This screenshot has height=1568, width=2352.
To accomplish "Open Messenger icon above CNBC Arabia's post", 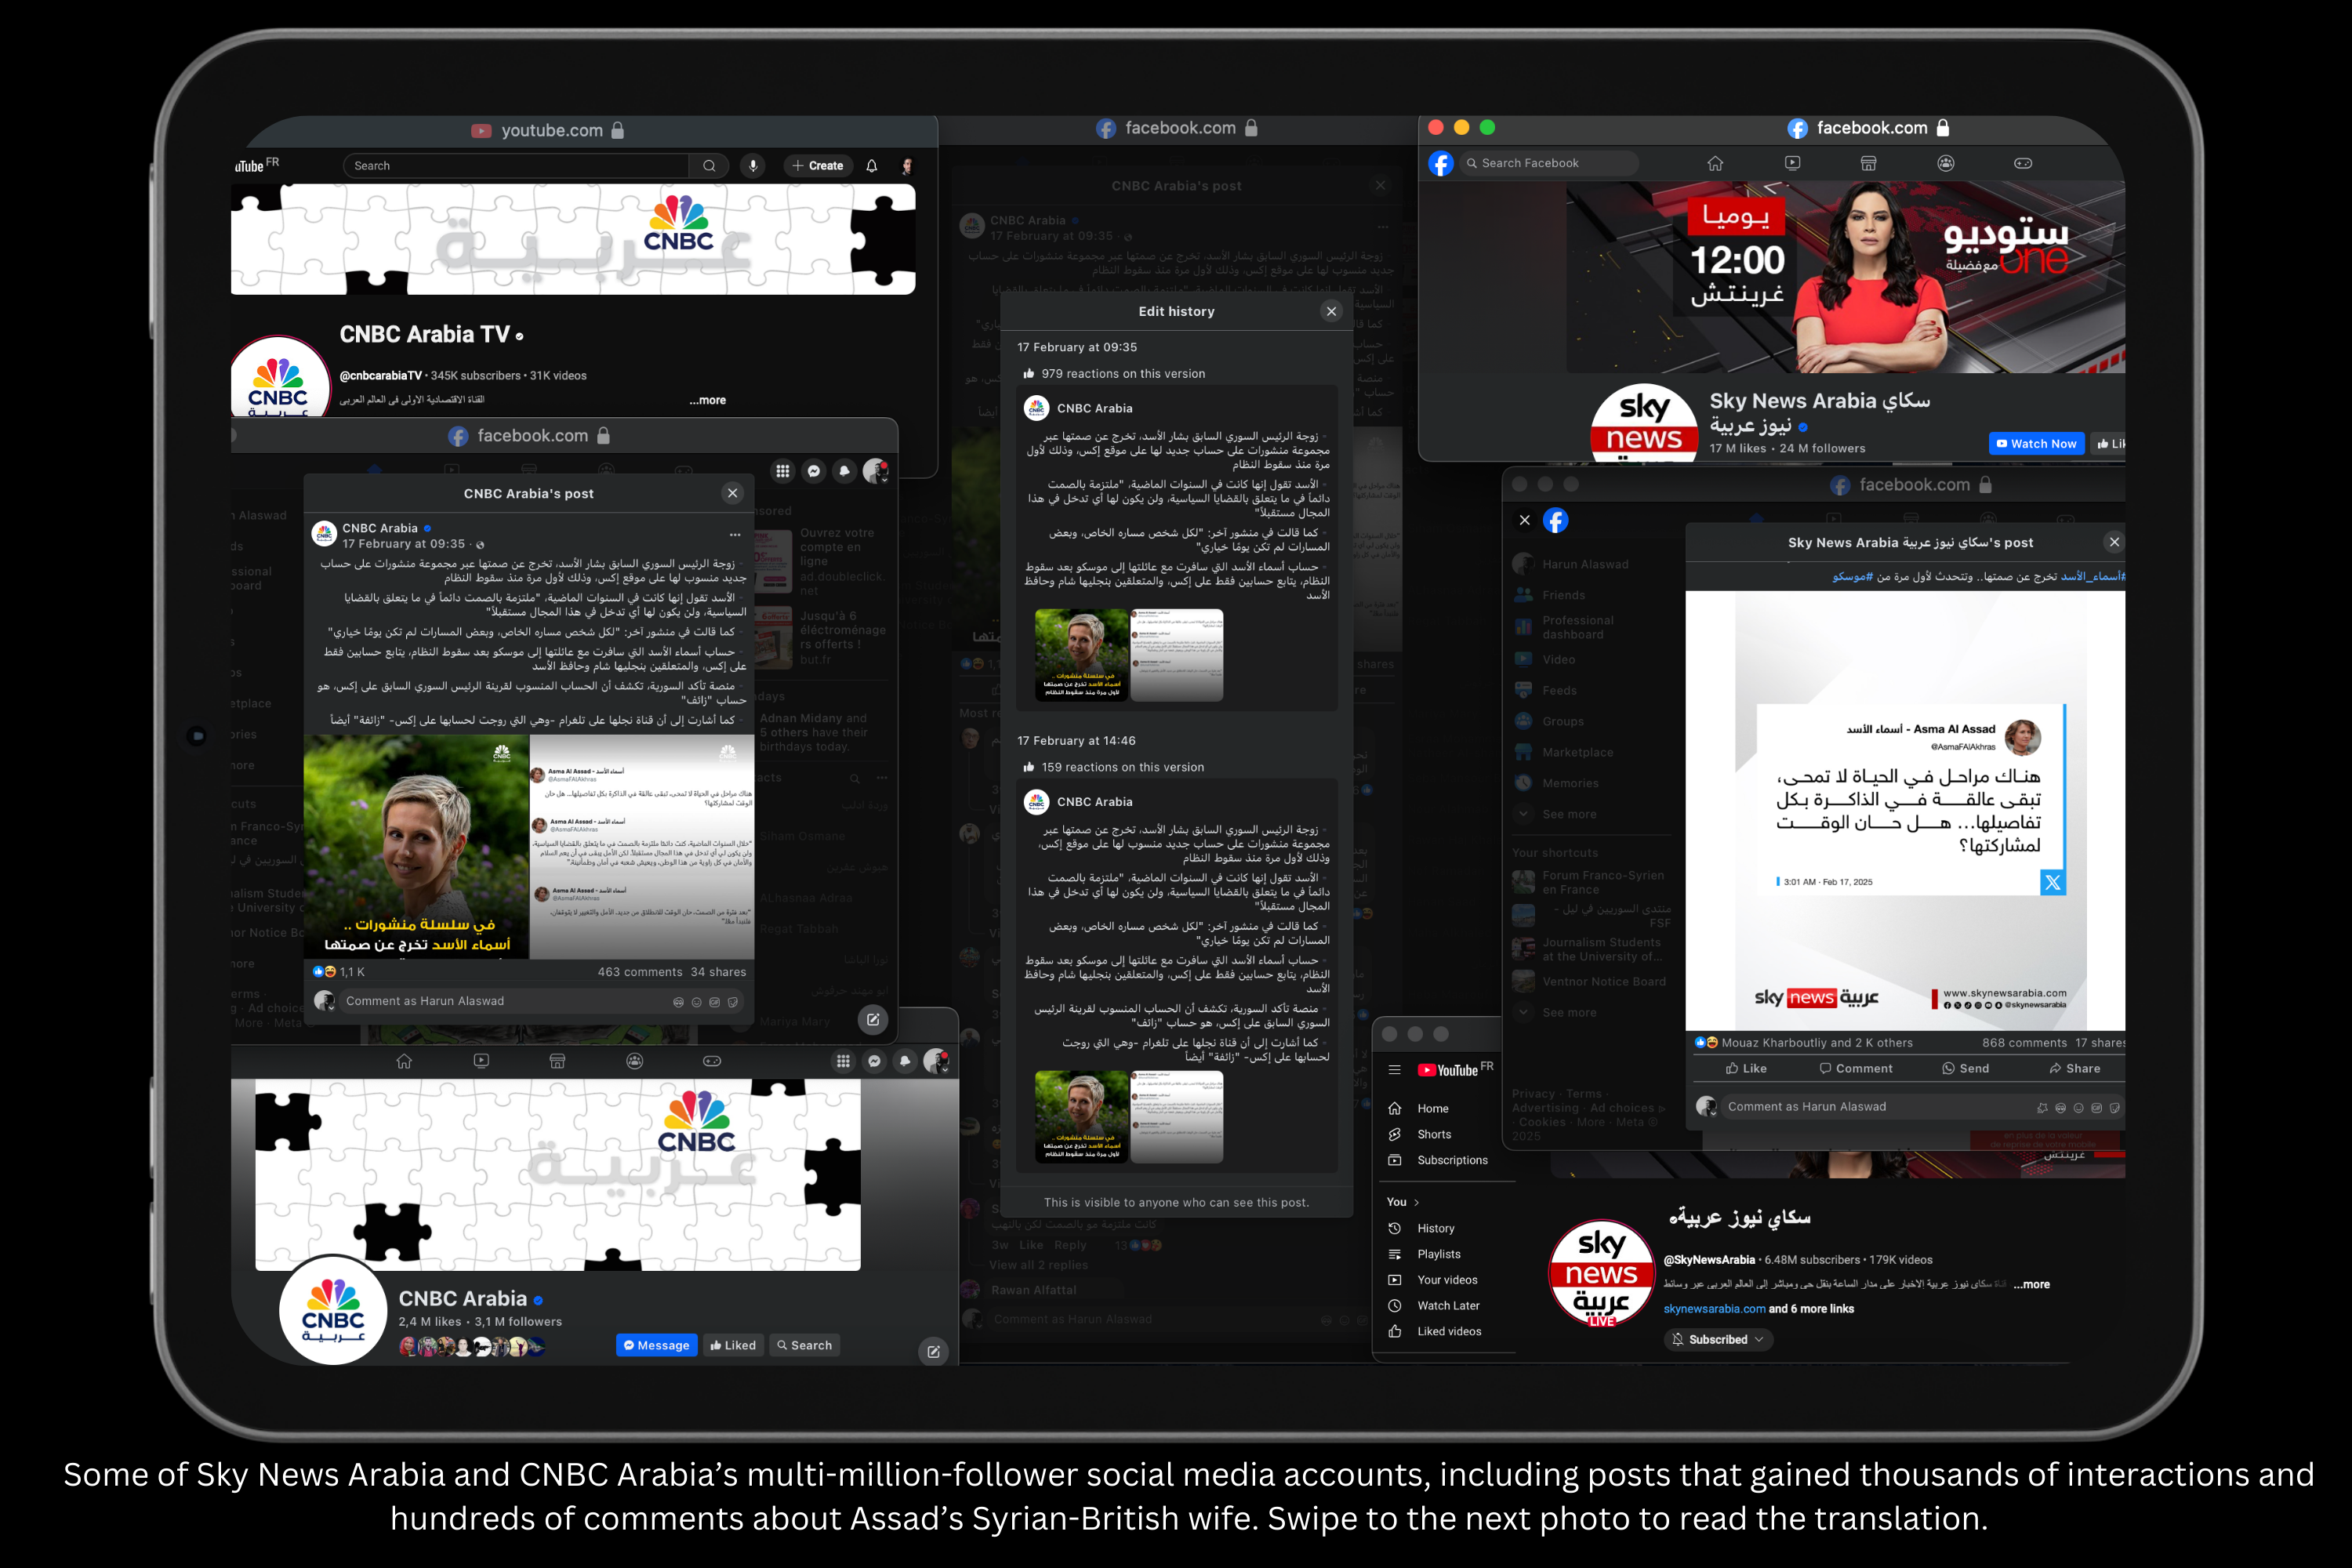I will coord(814,471).
